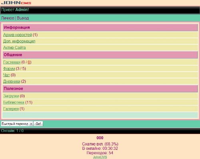
Task: Visit the Форум link
Action: tap(9, 69)
